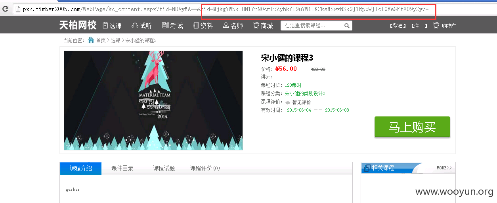Go to 选课 in breadcrumb
This screenshot has height=203, width=497.
tap(115, 40)
